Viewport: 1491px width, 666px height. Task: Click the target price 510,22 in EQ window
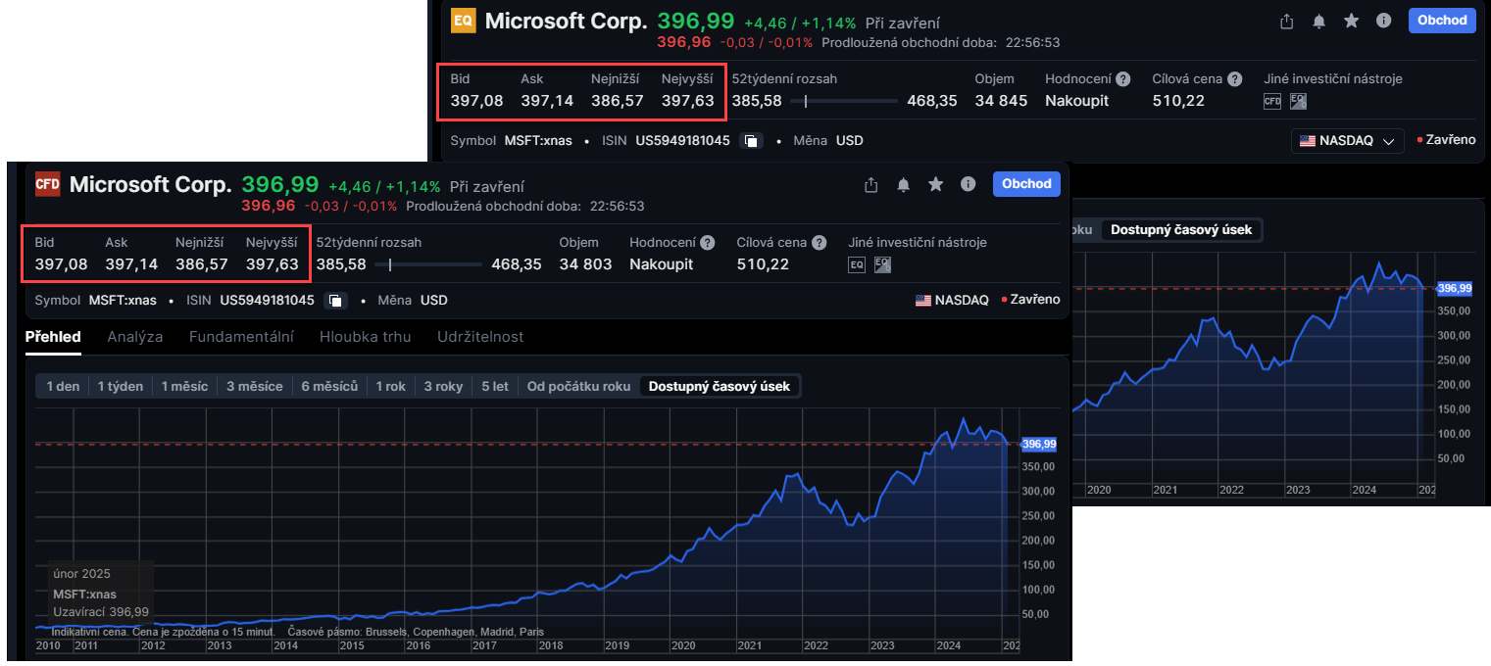(x=1179, y=101)
